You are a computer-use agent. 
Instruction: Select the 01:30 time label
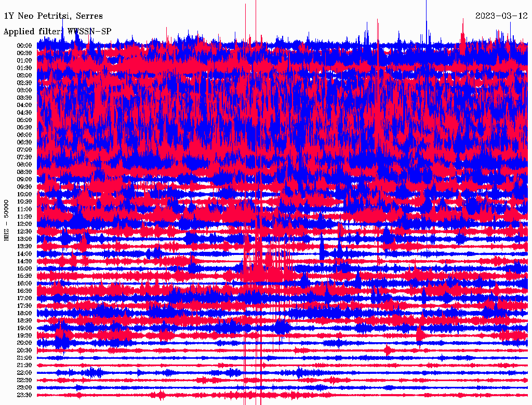24,68
